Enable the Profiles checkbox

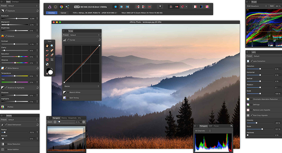click(x=6, y=107)
